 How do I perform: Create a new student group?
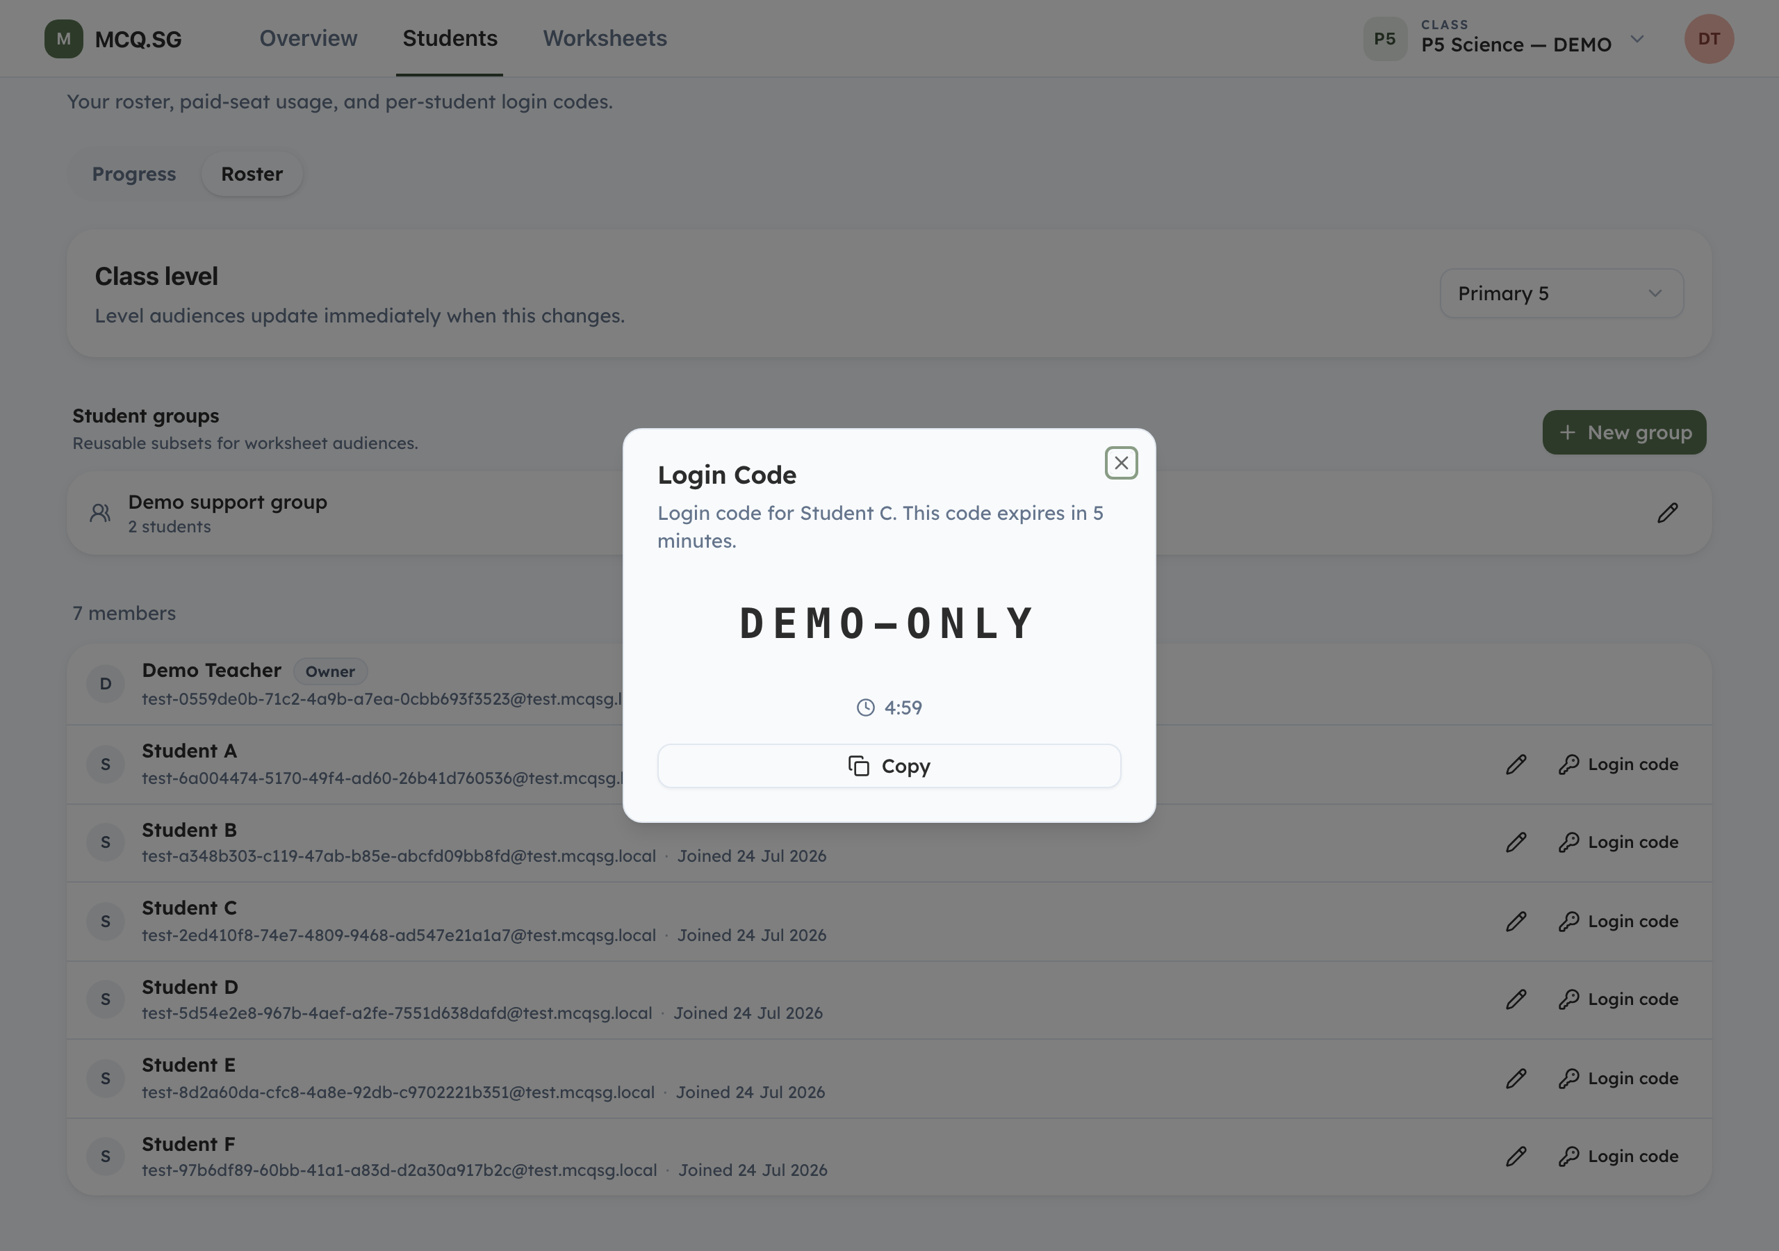1624,432
